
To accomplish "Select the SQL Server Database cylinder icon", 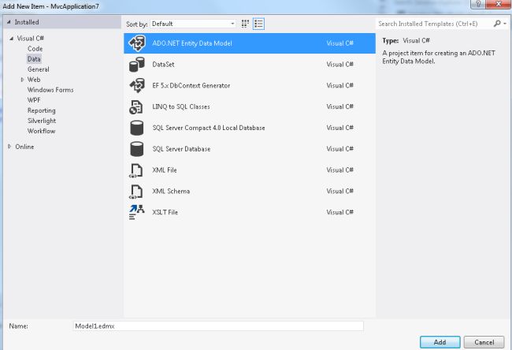I will coord(137,149).
